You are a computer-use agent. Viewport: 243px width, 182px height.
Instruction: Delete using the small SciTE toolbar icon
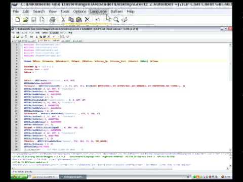tap(49, 36)
